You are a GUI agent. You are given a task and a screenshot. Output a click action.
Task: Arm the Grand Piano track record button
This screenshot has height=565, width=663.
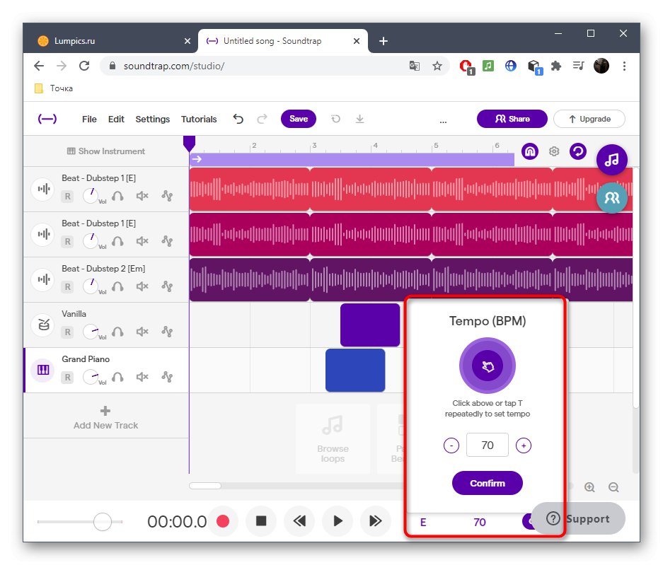click(68, 378)
